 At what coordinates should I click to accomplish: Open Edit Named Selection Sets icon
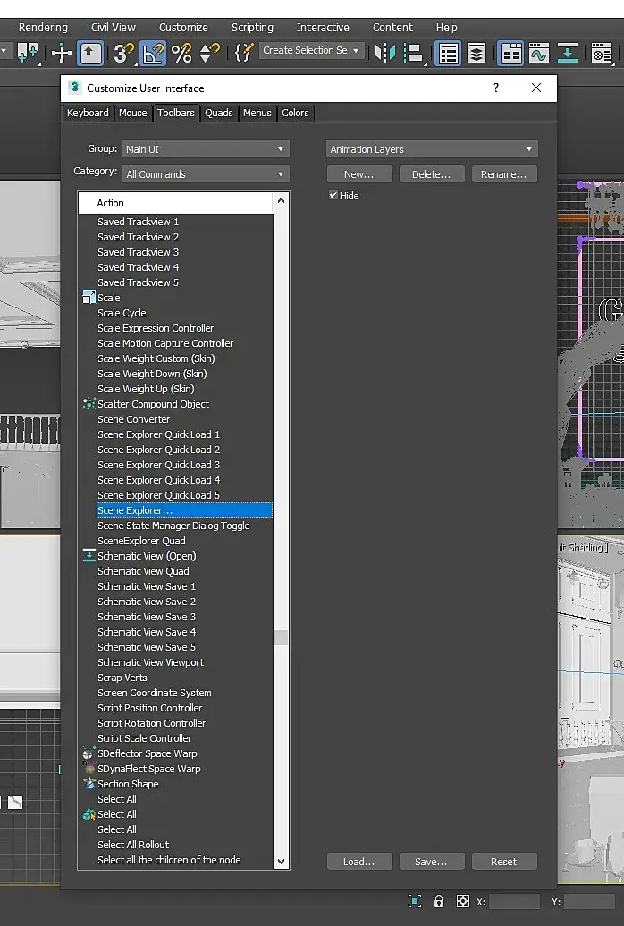pyautogui.click(x=244, y=53)
